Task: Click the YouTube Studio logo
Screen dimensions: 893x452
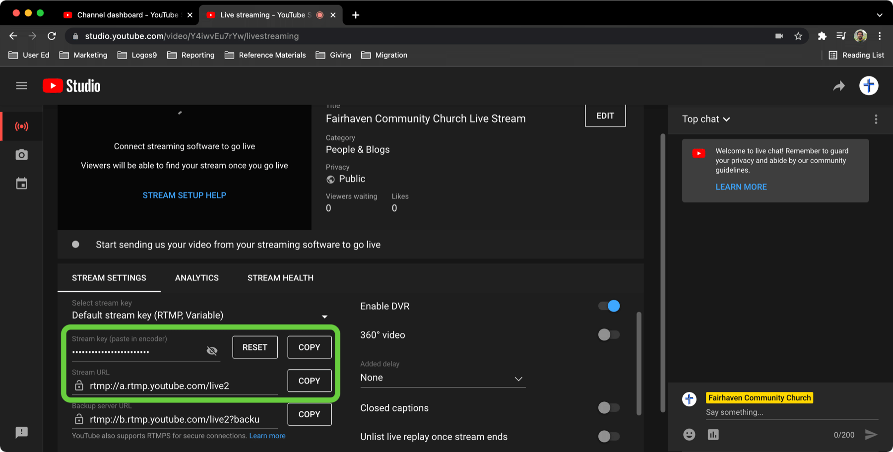Action: 71,86
